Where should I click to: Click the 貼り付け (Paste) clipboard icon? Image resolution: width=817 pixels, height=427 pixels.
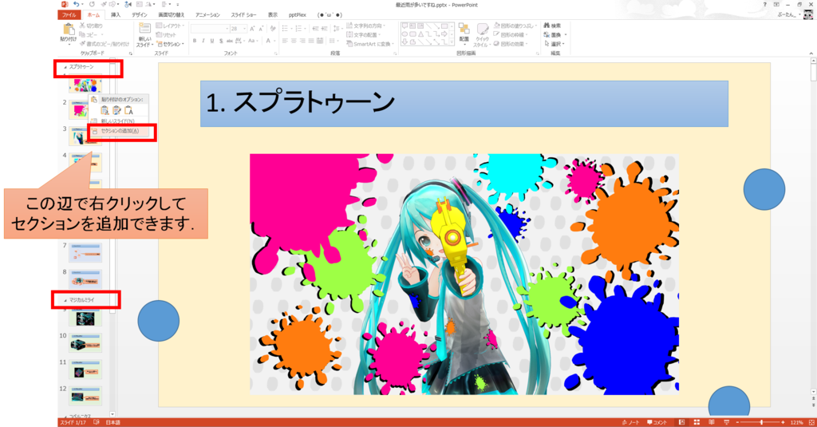click(x=69, y=30)
